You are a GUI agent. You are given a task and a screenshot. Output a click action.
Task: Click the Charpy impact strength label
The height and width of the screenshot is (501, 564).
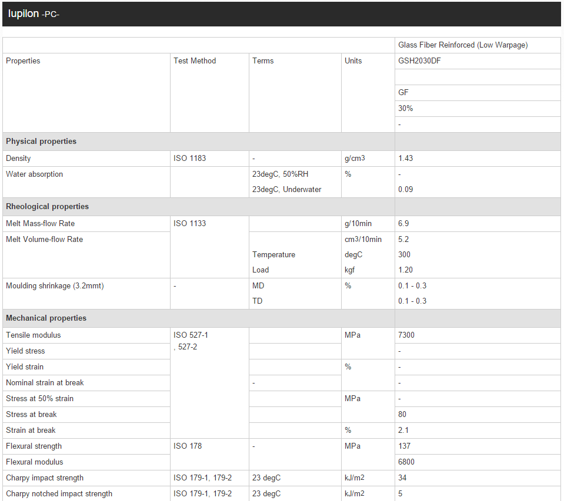pyautogui.click(x=45, y=478)
